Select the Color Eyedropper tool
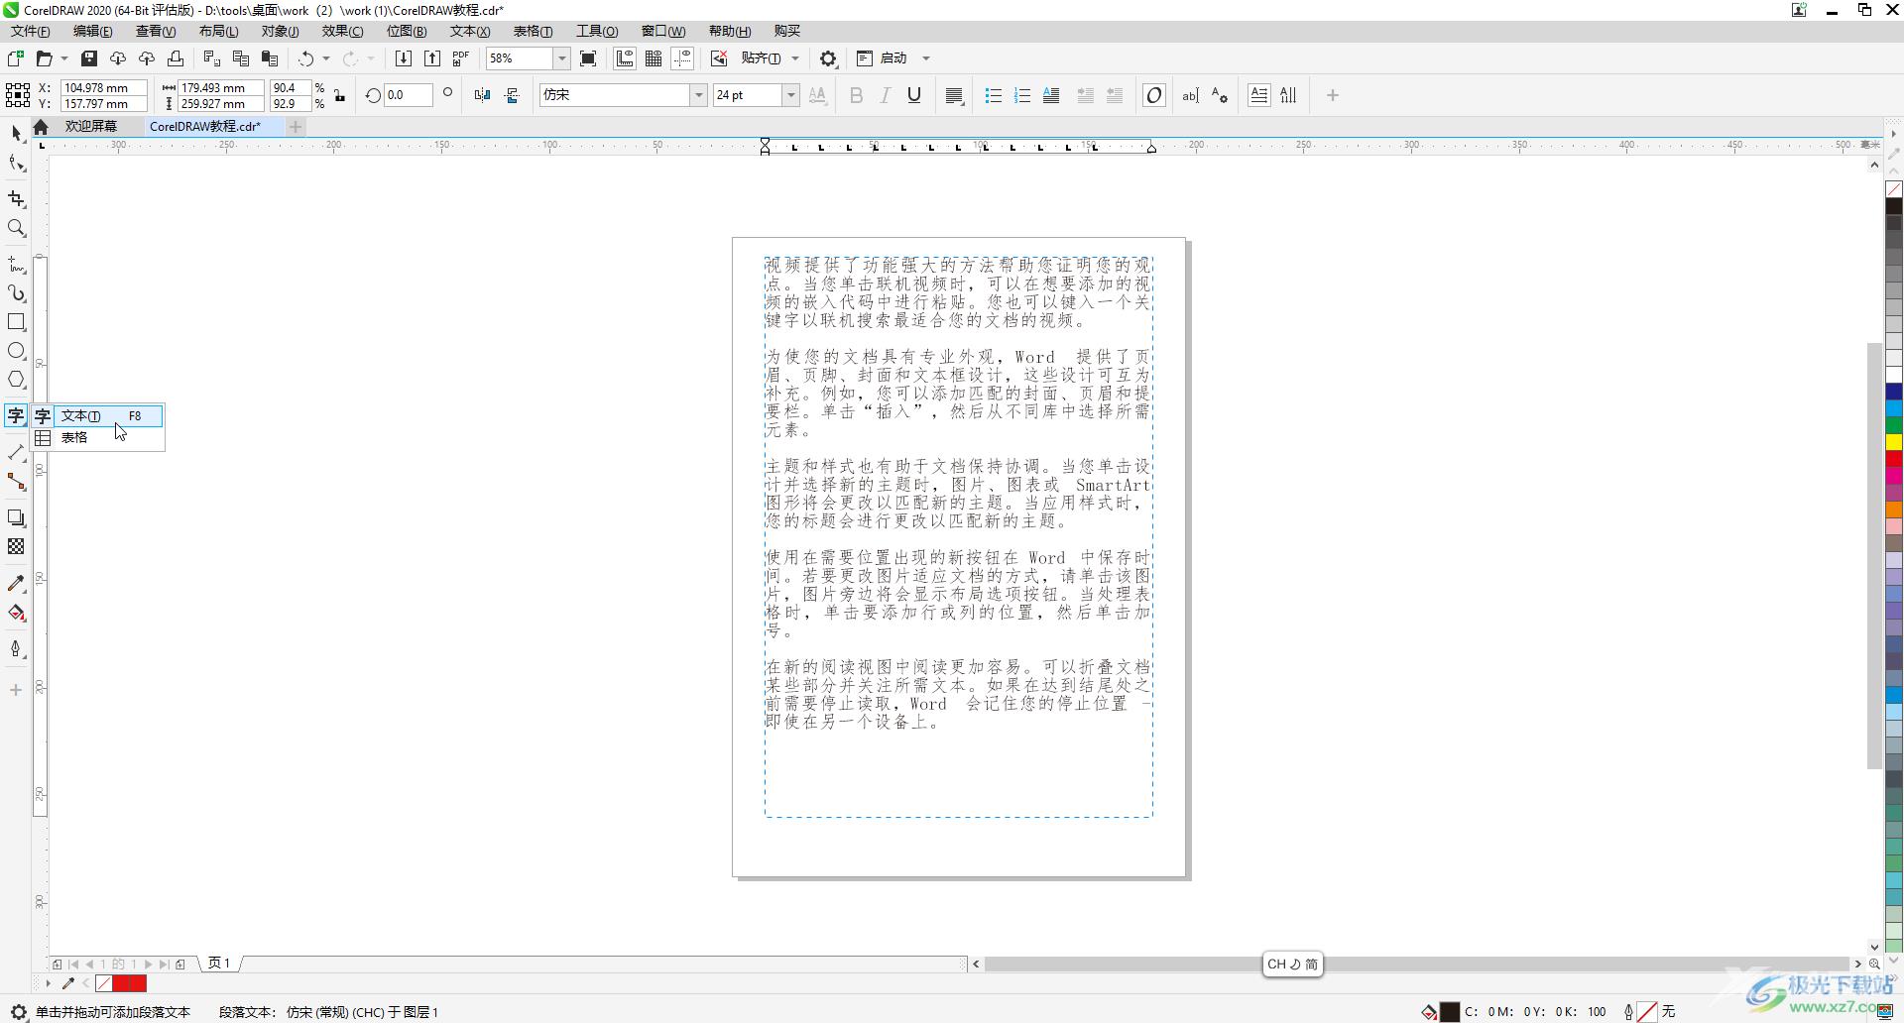The width and height of the screenshot is (1904, 1023). tap(16, 584)
